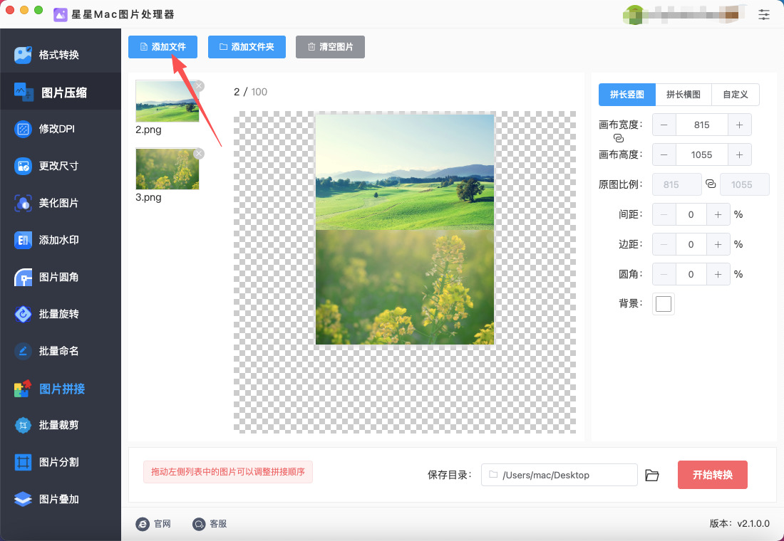Open the settings sliders icon in title bar
784x541 pixels.
tap(764, 14)
